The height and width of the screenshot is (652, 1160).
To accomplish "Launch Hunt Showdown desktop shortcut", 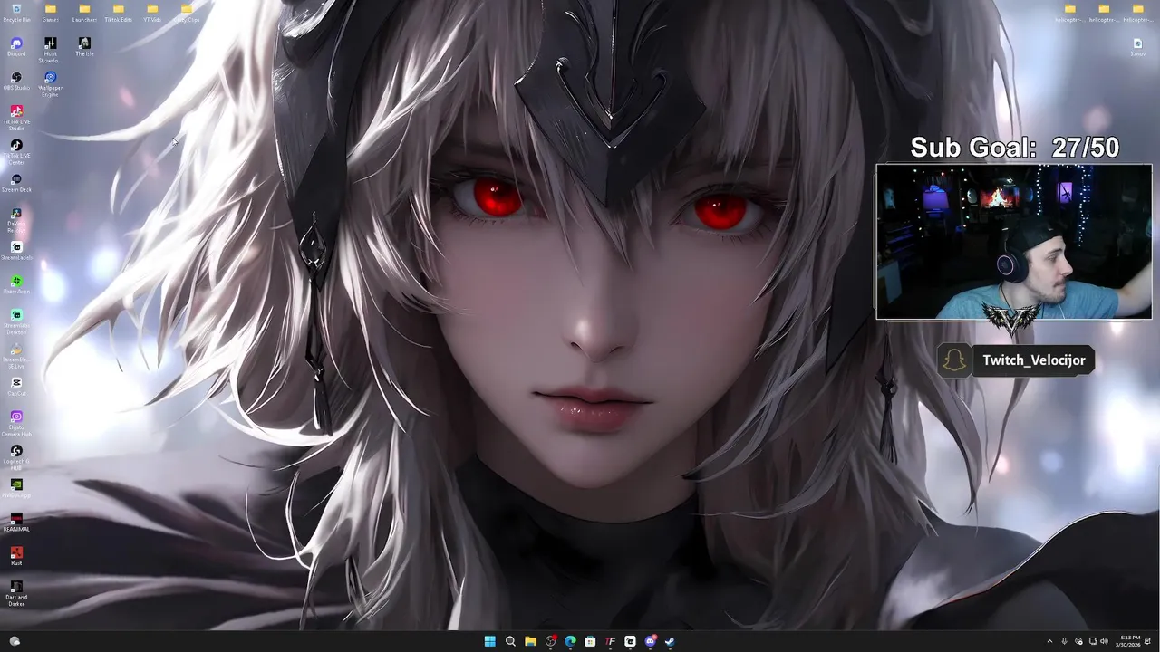I will tap(50, 50).
